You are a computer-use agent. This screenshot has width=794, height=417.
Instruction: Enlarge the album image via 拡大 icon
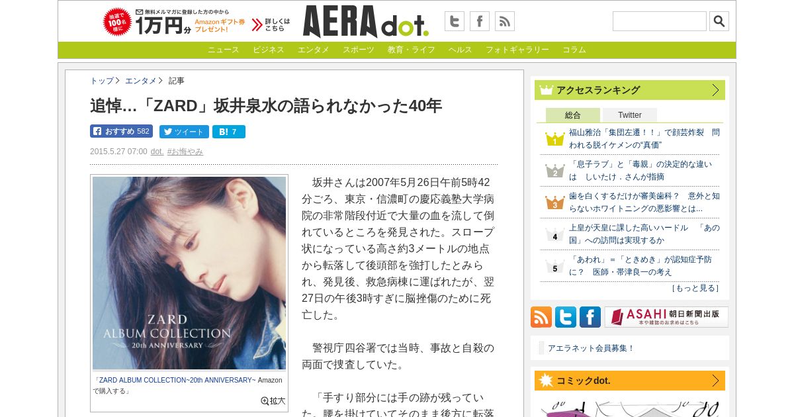(x=273, y=400)
